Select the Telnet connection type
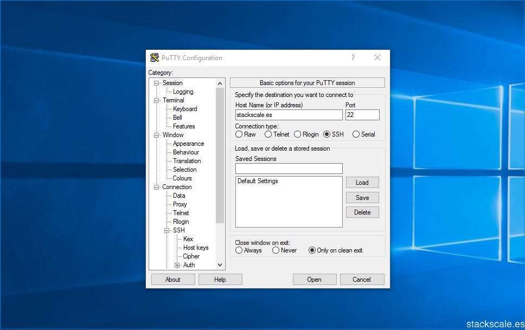 268,134
